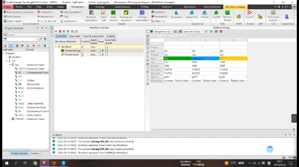This screenshot has width=299, height=167.
Task: Click the pause button in Method settings toolbar
Action: coord(211,32)
